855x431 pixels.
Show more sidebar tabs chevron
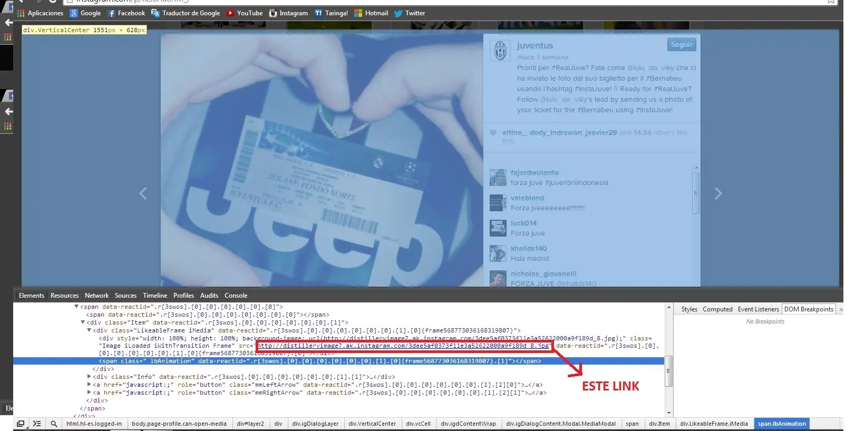841,309
